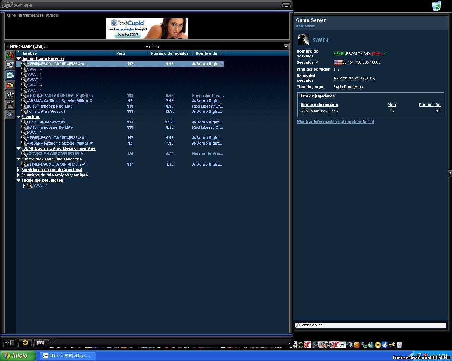The image size is (452, 361).
Task: Open the SWAT 4 game link
Action: pos(320,40)
